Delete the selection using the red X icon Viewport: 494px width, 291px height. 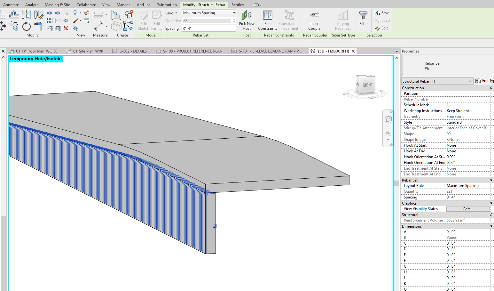66,28
